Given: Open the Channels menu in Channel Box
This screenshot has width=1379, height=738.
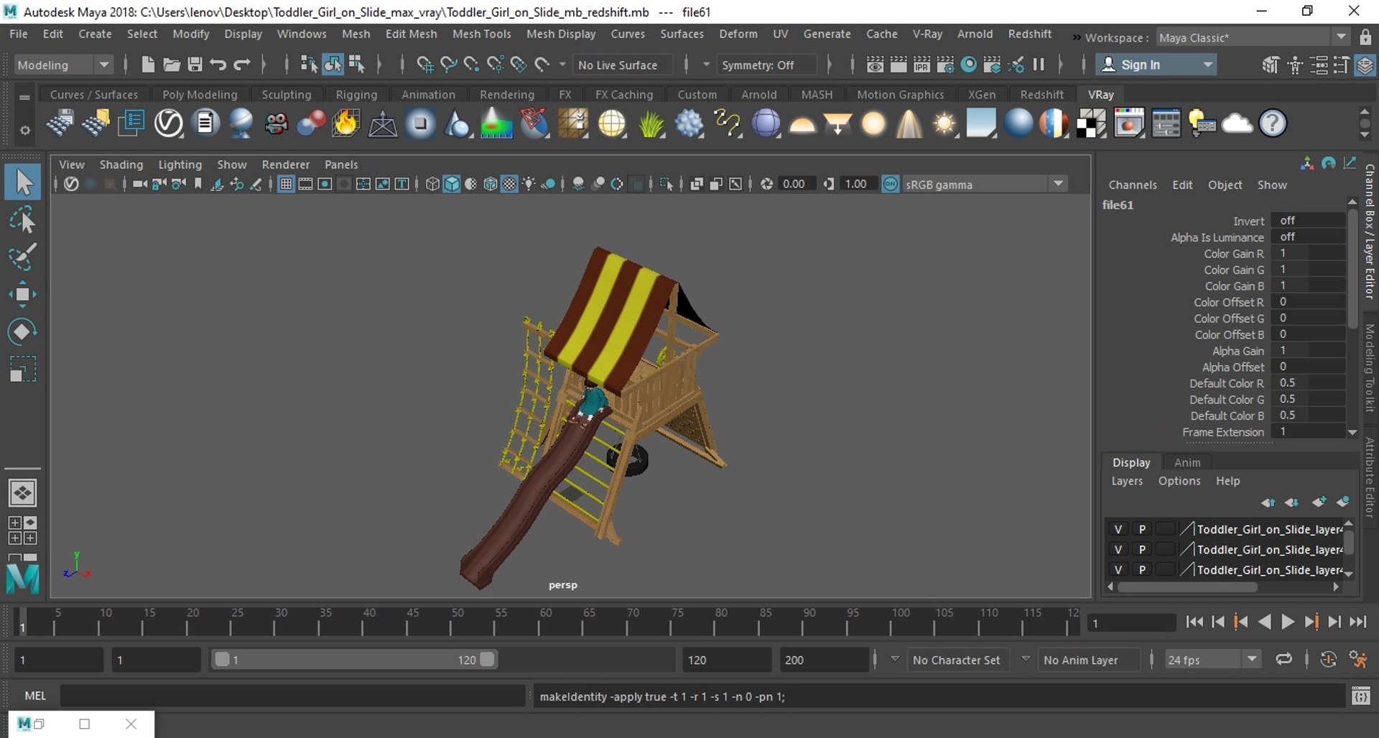Looking at the screenshot, I should [x=1132, y=184].
